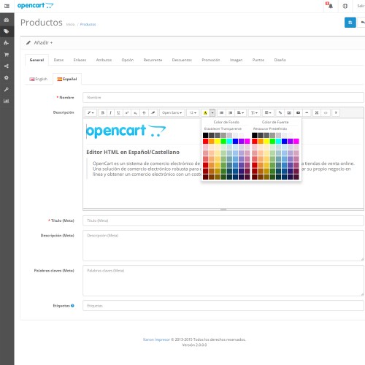
Task: Select the English language tab
Action: pyautogui.click(x=39, y=79)
